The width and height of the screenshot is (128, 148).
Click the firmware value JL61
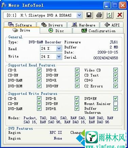[x=114, y=42]
